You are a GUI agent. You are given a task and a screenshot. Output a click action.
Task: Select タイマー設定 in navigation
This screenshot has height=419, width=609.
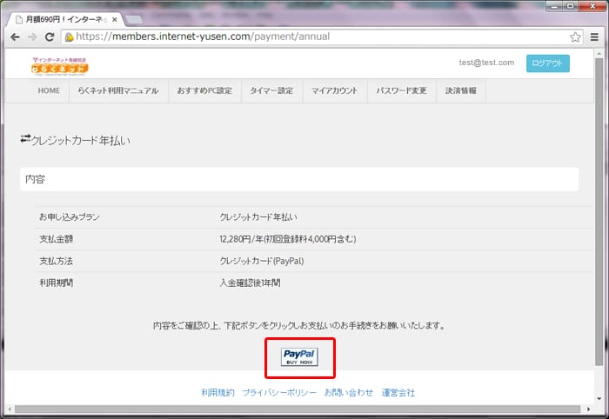271,91
